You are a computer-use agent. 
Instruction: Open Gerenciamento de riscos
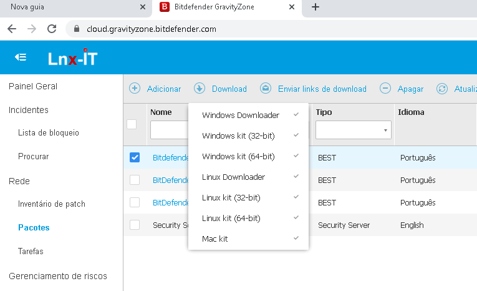click(x=58, y=276)
